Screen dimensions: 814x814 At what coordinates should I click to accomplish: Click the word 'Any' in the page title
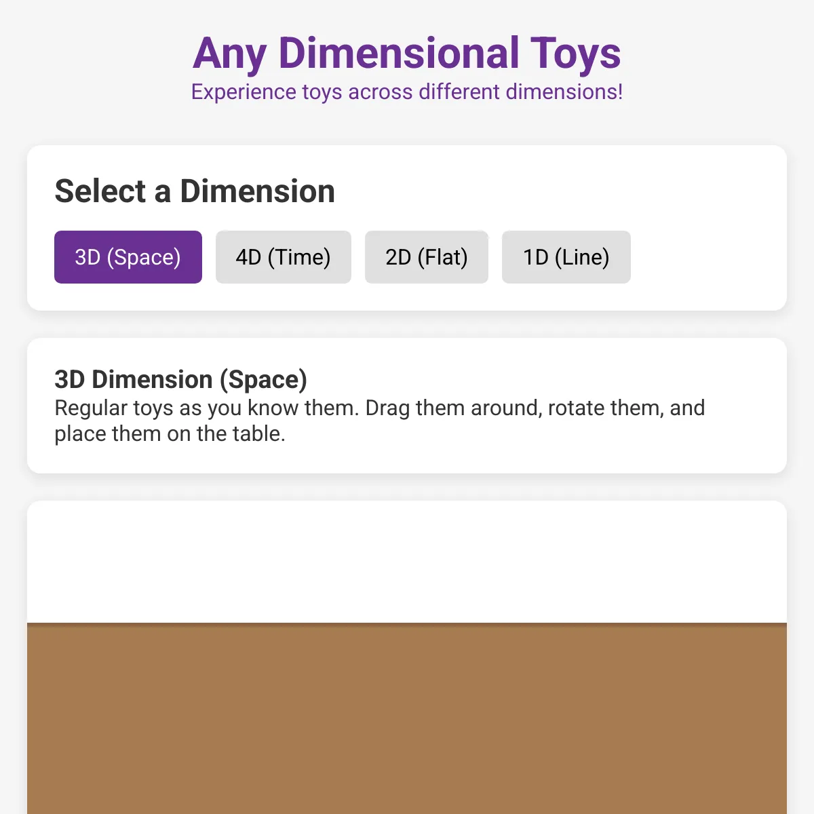(x=229, y=54)
